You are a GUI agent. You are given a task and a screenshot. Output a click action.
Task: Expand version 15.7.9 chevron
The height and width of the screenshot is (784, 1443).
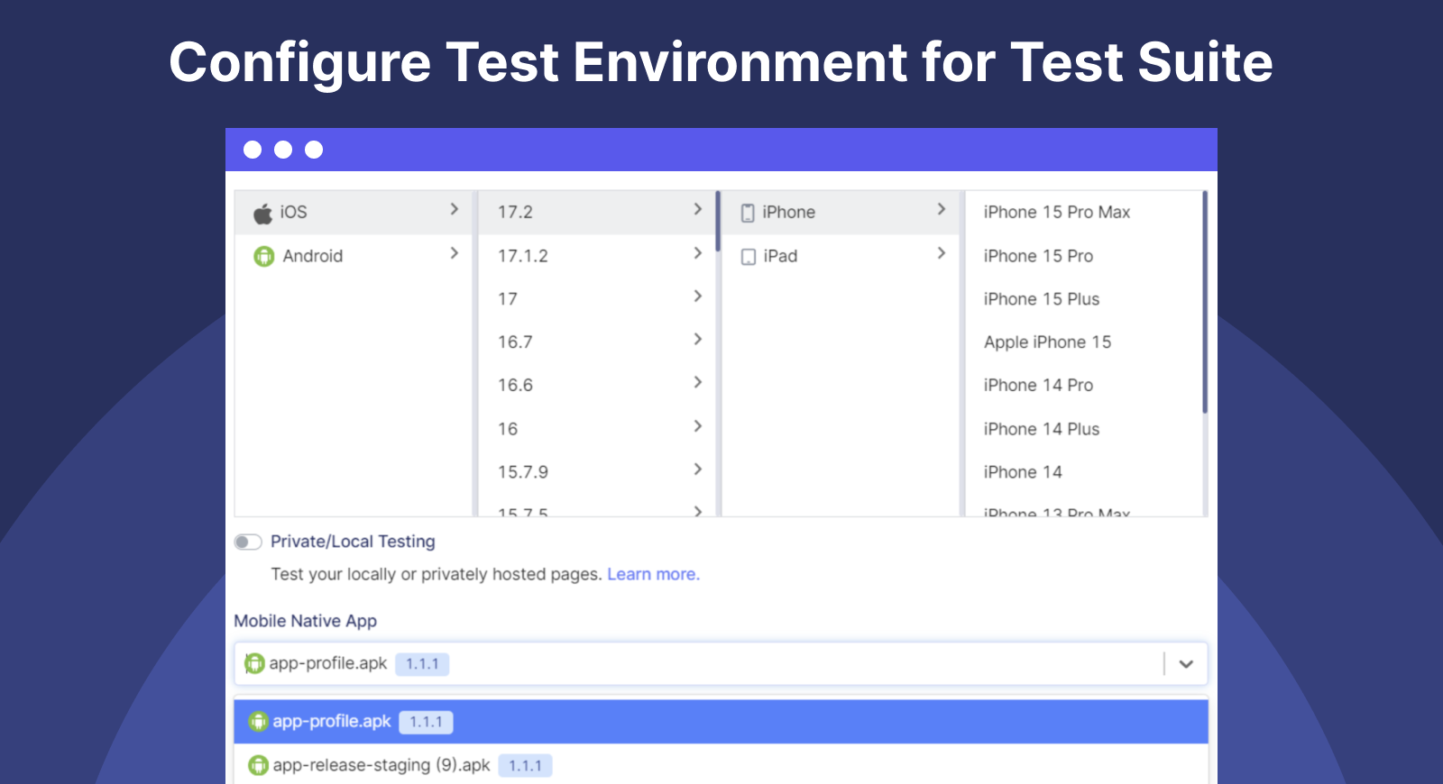(x=698, y=469)
